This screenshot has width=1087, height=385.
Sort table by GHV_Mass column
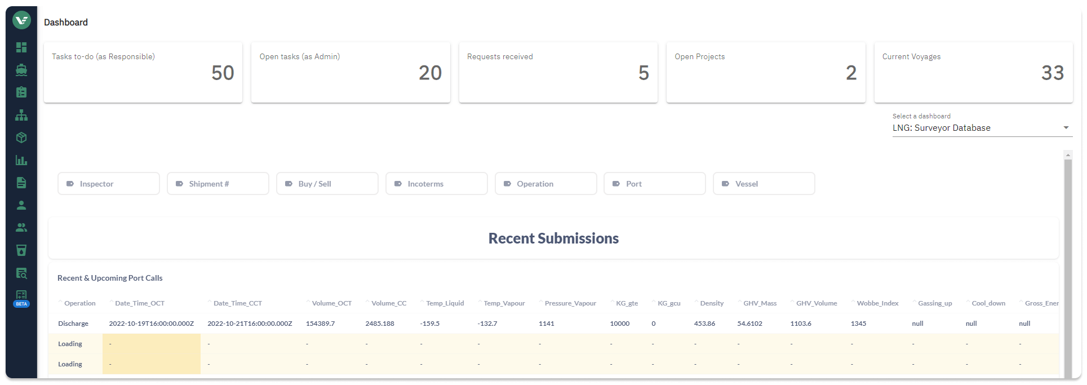pyautogui.click(x=760, y=303)
